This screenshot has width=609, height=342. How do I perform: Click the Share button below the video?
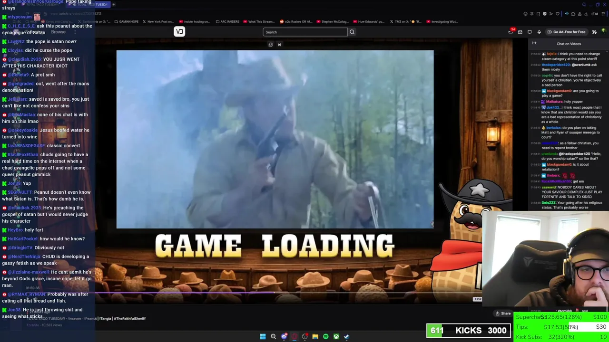tap(503, 313)
